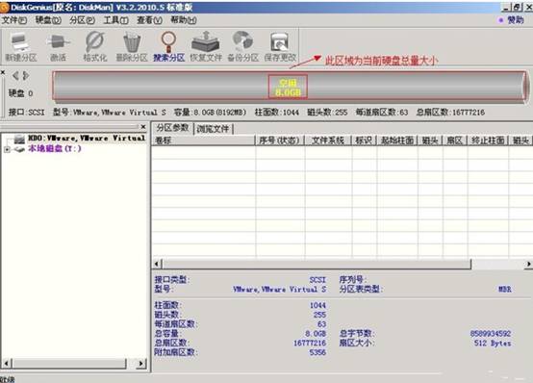This screenshot has width=533, height=383.
Task: Click left arrow of partition table scrollbar
Action: [157, 264]
